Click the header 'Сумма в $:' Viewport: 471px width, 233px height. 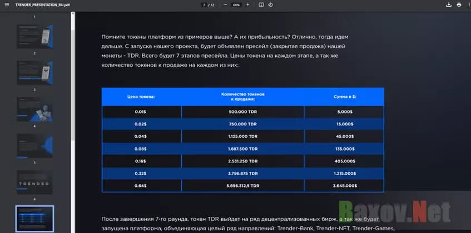[345, 97]
